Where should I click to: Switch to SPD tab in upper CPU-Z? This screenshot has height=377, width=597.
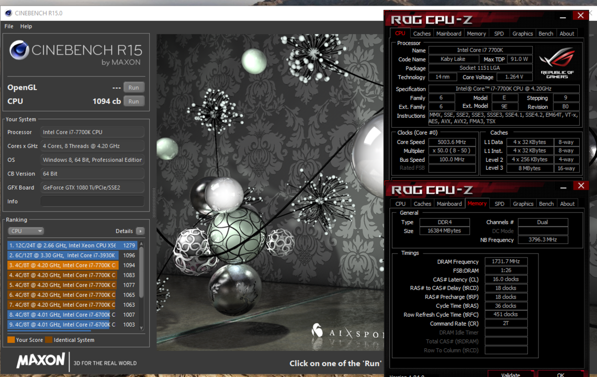[499, 34]
